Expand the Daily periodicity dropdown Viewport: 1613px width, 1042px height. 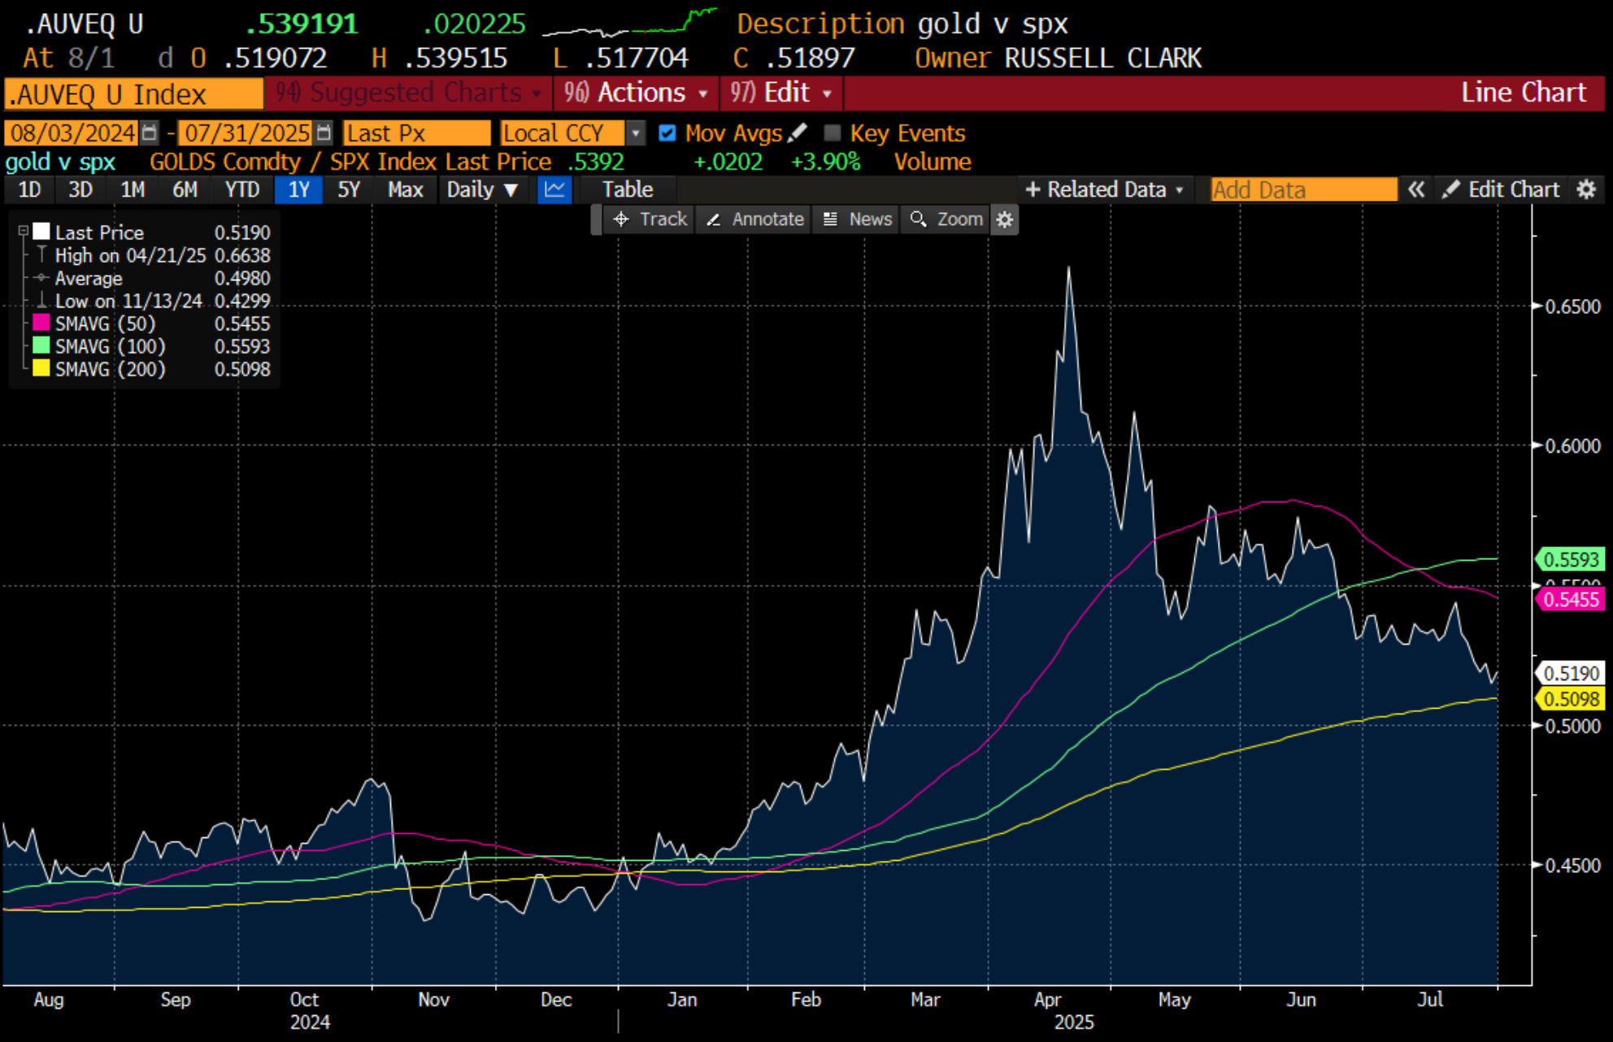(482, 189)
